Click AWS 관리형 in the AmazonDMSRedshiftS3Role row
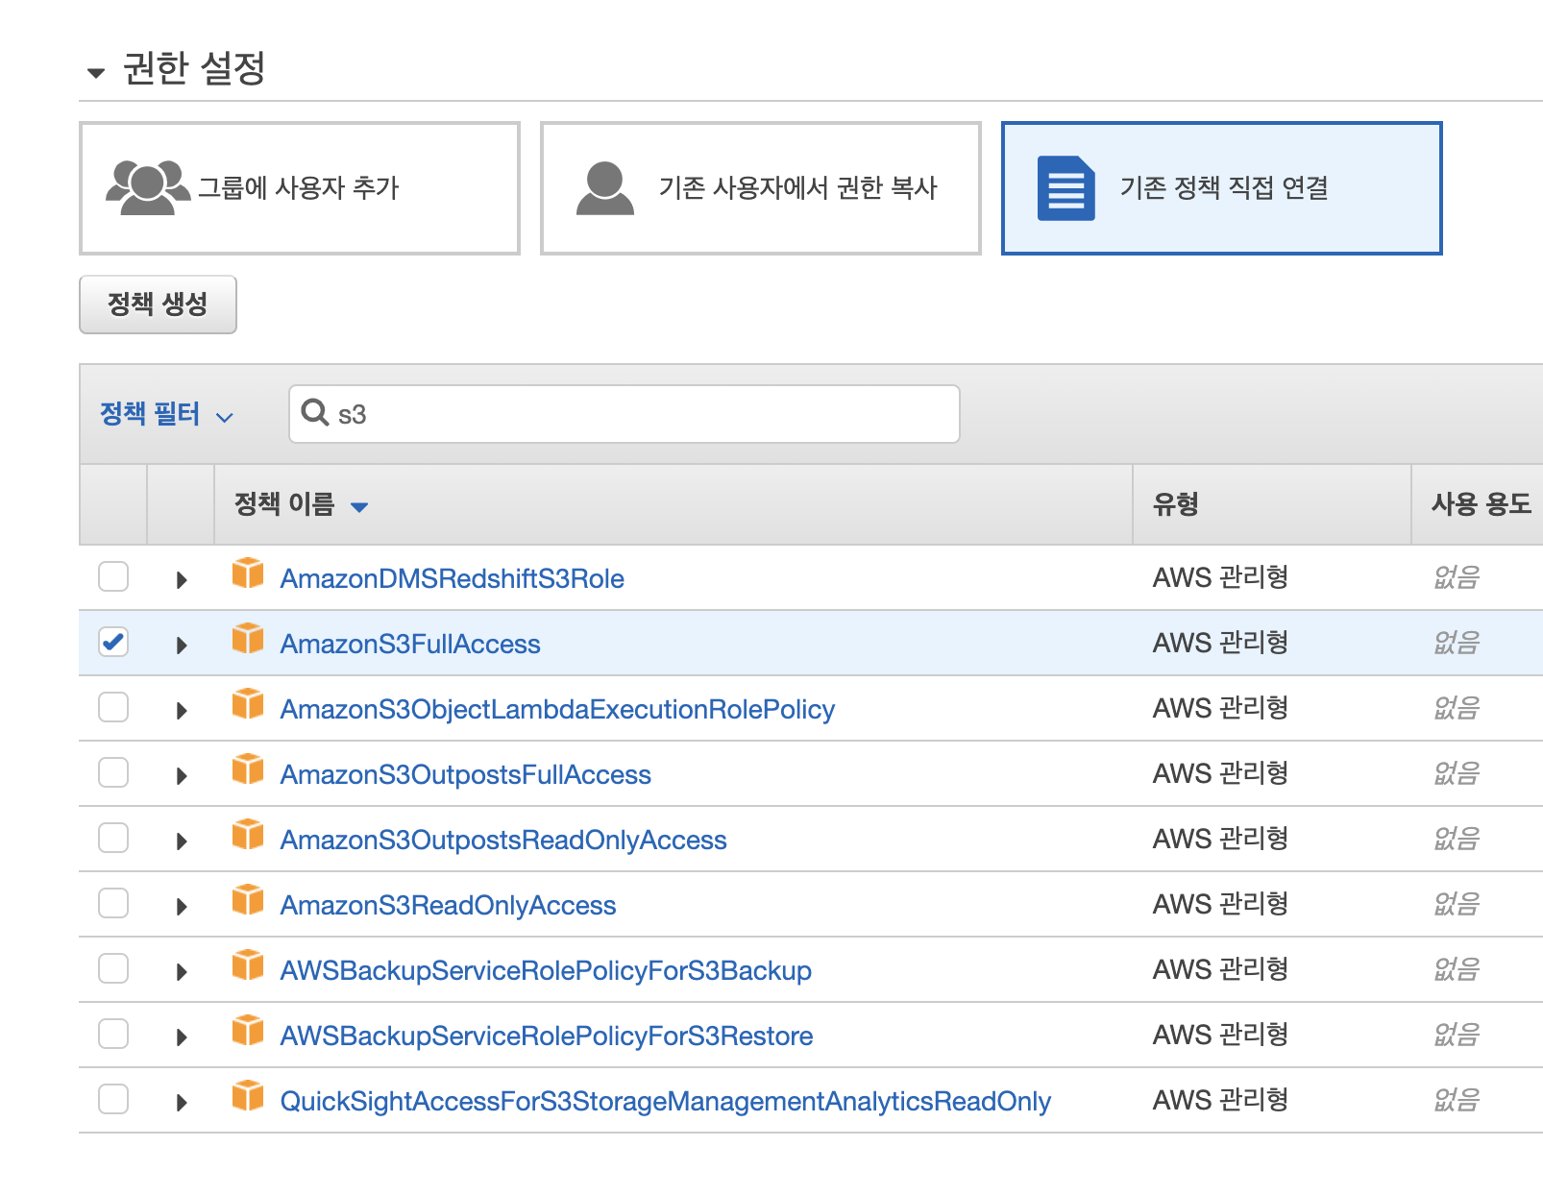 [x=1220, y=577]
